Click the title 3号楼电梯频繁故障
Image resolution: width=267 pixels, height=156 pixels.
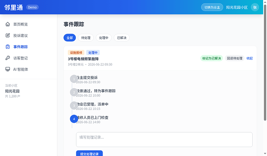click(x=83, y=59)
